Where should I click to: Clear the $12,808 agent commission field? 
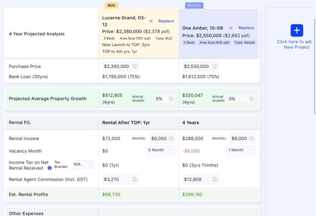[215, 179]
